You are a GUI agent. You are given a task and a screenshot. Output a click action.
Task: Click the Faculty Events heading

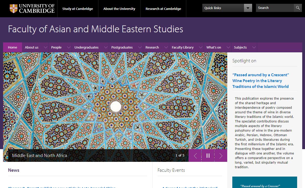(x=171, y=170)
